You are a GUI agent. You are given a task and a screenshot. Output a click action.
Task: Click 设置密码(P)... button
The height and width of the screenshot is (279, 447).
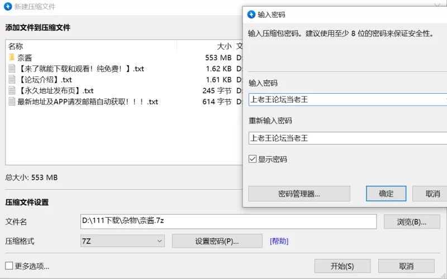point(217,241)
